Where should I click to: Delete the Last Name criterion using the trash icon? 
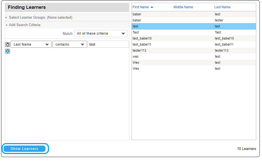pos(7,44)
